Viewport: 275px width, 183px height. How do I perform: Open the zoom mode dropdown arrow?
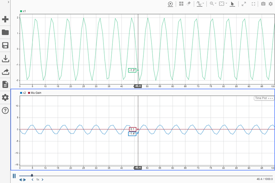point(216,3)
